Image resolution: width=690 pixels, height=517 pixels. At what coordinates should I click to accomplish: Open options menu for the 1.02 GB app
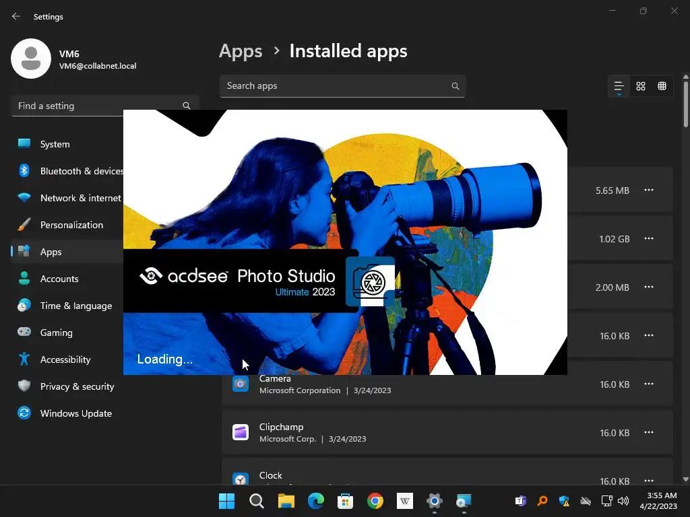(x=649, y=238)
